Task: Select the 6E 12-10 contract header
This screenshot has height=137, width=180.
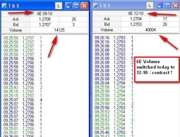Action: [136, 13]
